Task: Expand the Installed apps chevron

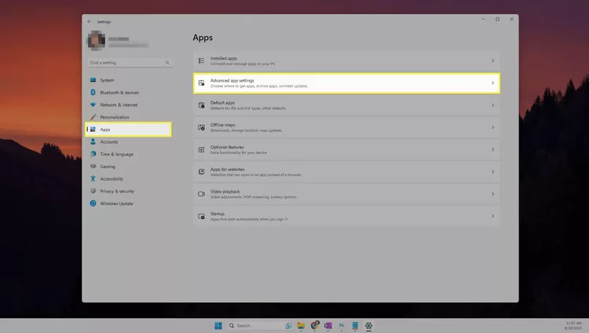Action: [x=493, y=60]
